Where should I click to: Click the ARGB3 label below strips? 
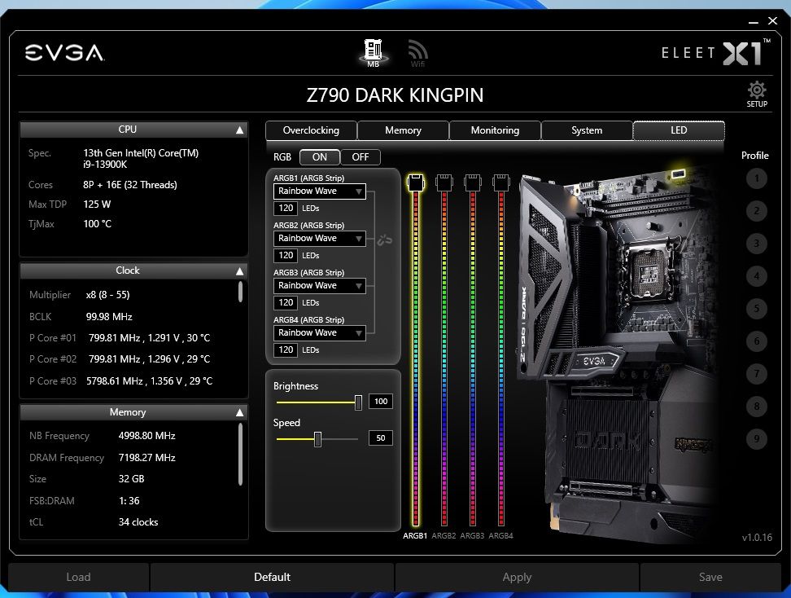pyautogui.click(x=472, y=536)
